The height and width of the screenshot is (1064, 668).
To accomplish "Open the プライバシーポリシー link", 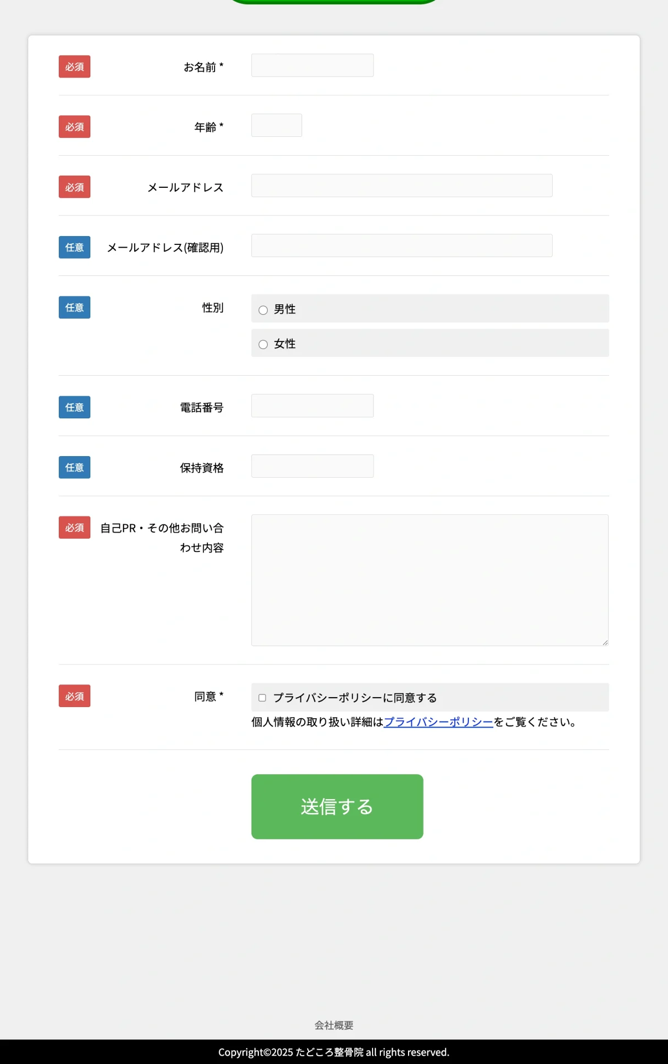I will pyautogui.click(x=438, y=722).
